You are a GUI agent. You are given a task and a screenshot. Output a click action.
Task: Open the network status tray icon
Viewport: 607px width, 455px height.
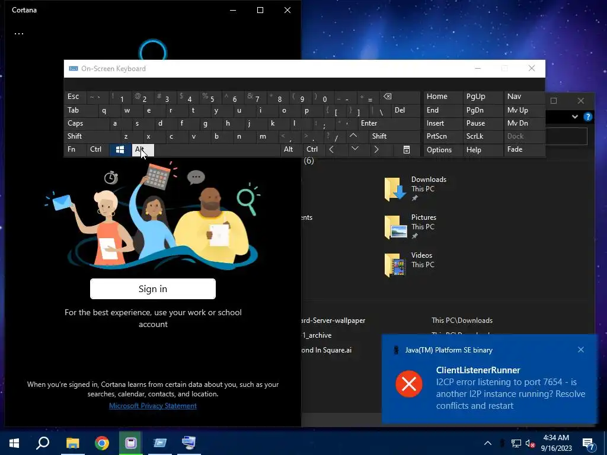516,443
